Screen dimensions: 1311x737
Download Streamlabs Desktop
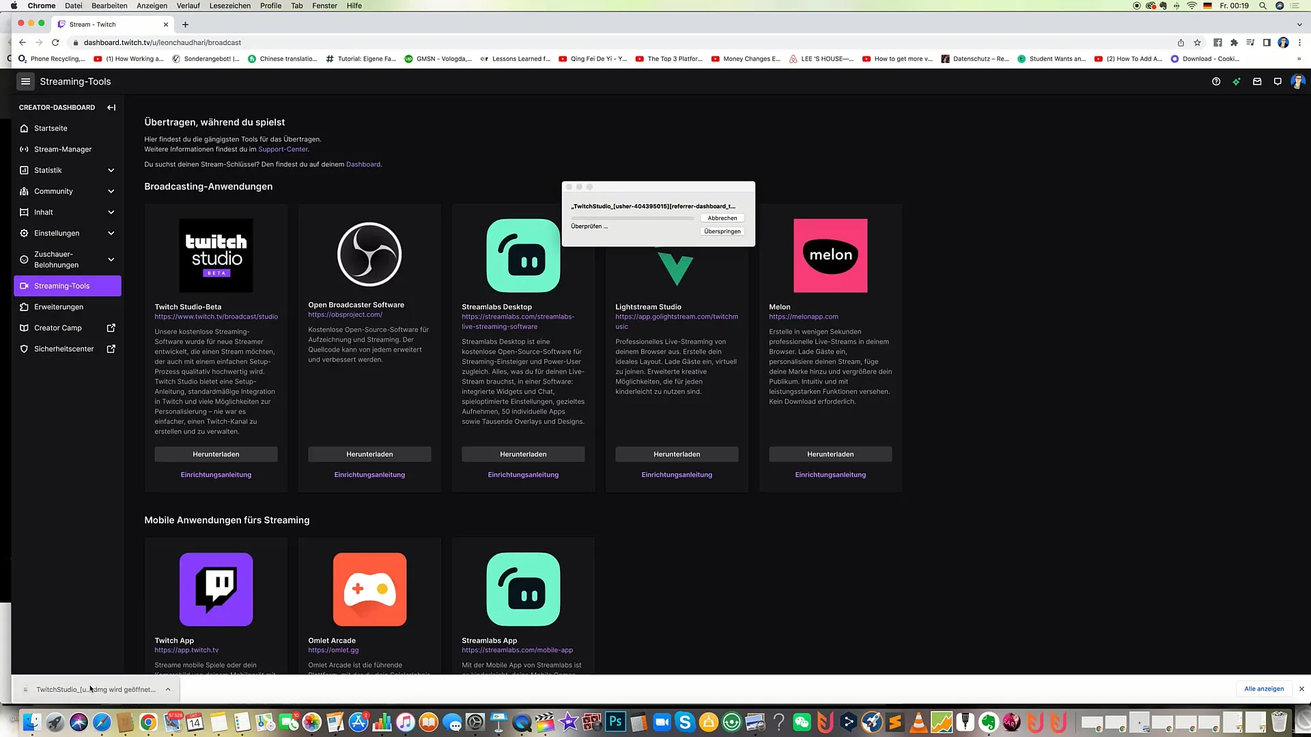(x=523, y=454)
